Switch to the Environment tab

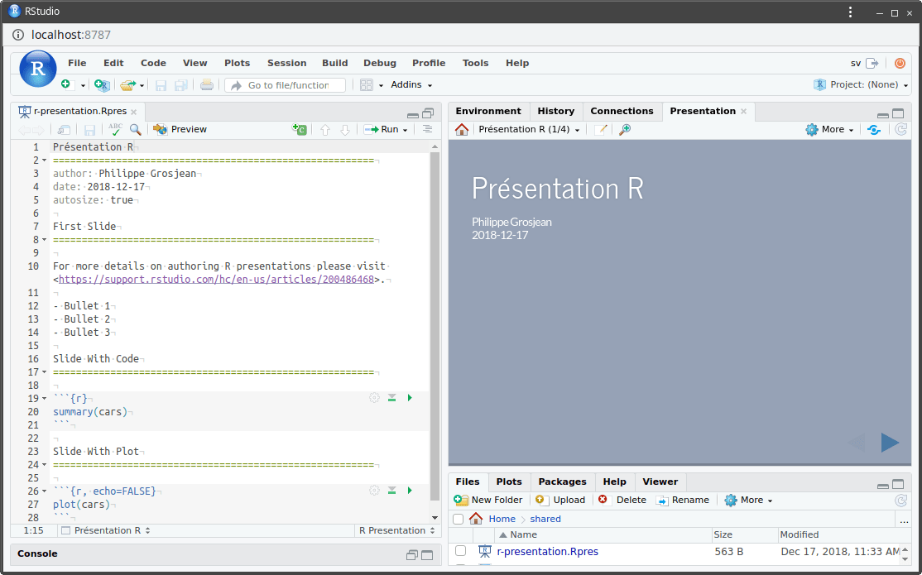(488, 111)
